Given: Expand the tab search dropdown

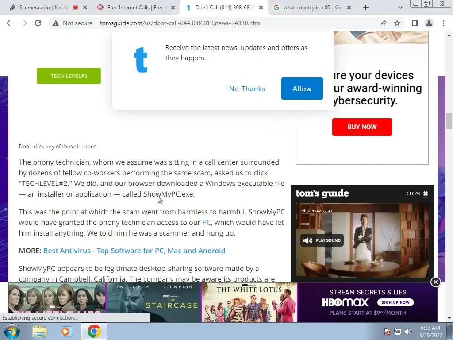Looking at the screenshot, I should point(400,8).
